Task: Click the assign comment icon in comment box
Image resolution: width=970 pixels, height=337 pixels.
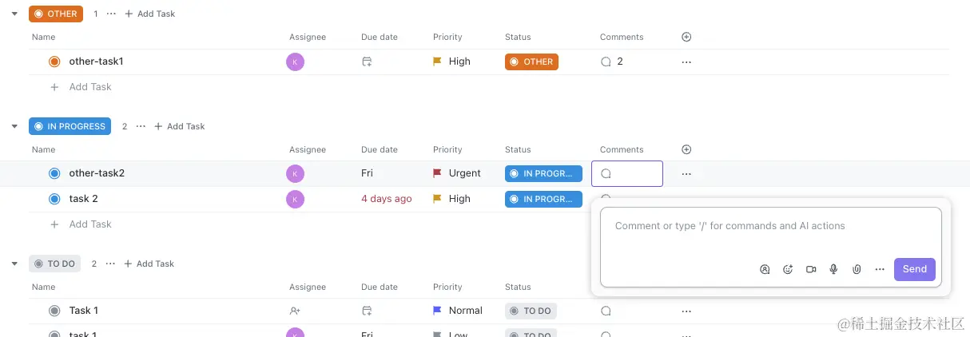Action: point(765,270)
